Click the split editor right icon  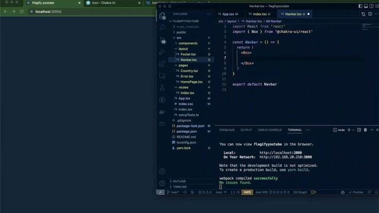pos(370,14)
